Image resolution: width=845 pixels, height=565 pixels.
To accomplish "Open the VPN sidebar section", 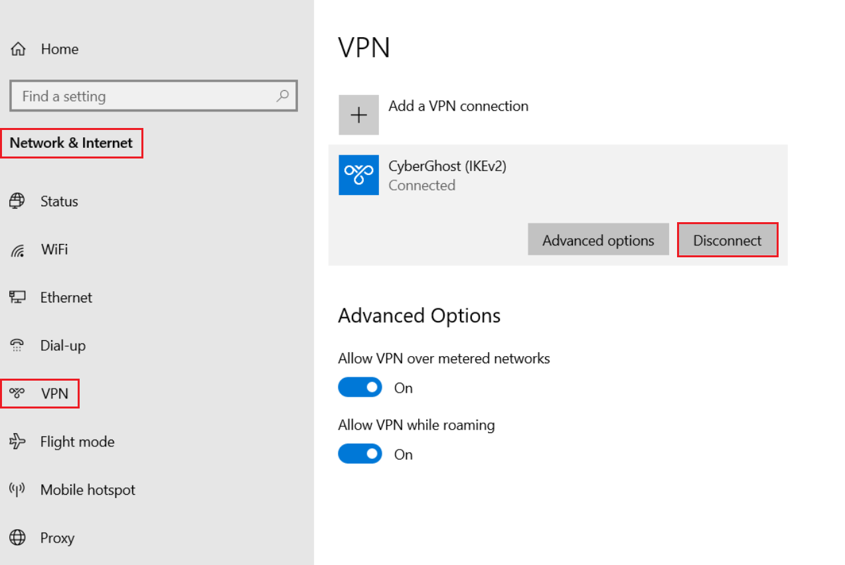I will click(x=53, y=394).
